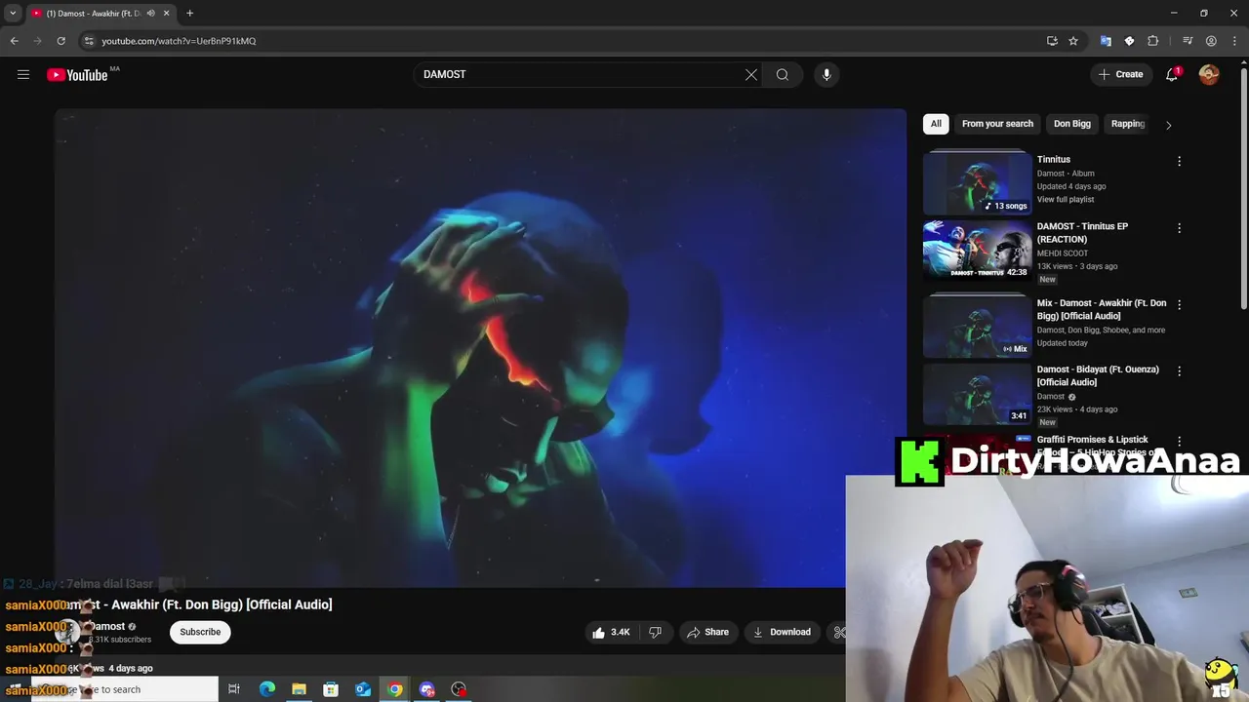Image resolution: width=1249 pixels, height=702 pixels.
Task: Like the video with 3.4K likes
Action: coord(610,632)
